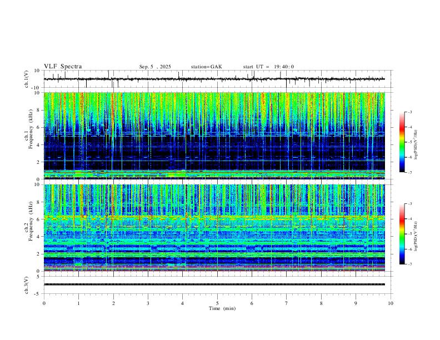Click the ch.1 waveform trace panel
The height and width of the screenshot is (340, 440).
[x=217, y=79]
